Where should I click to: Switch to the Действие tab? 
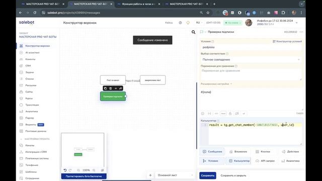(290, 152)
